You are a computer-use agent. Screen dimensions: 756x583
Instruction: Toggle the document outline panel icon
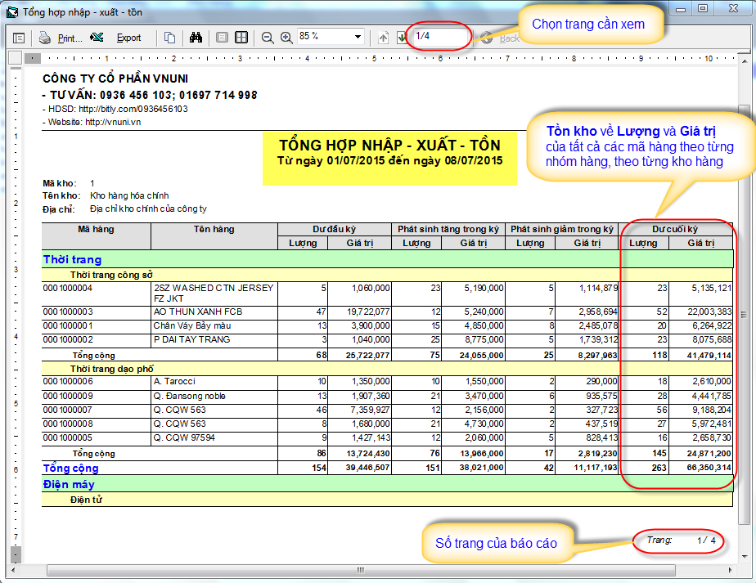coord(18,38)
